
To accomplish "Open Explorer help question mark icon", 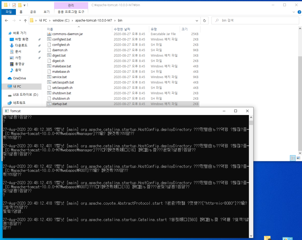I will point(299,12).
